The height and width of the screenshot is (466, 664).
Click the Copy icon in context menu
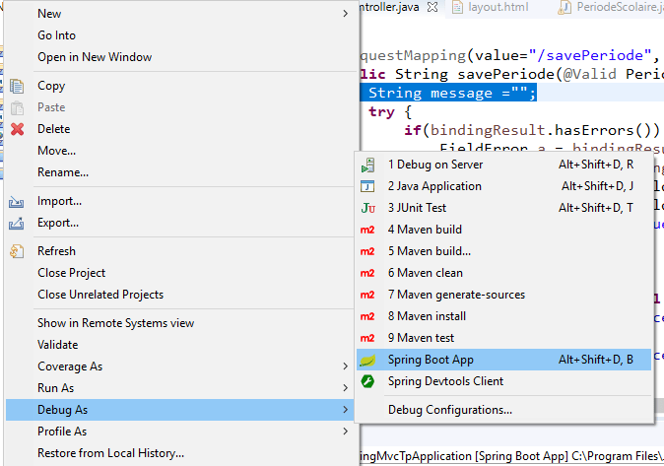coord(17,86)
